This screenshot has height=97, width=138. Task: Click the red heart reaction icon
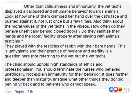[x=116, y=89]
